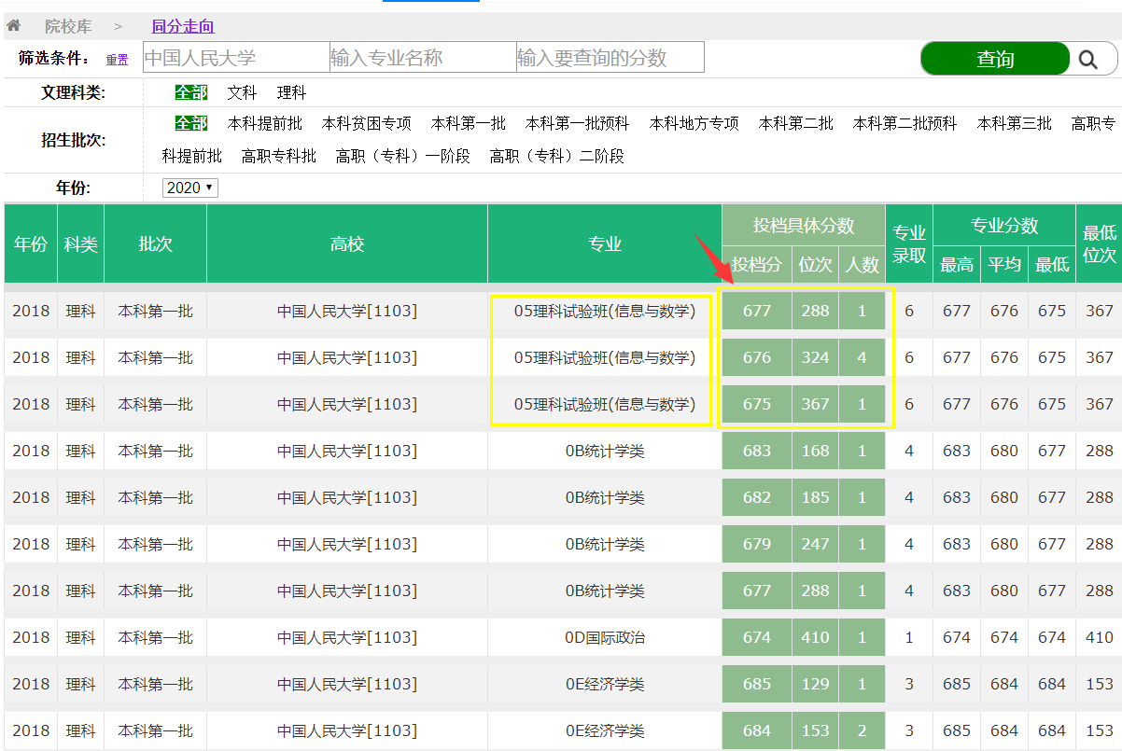
Task: Click the home icon in breadcrumb
Action: 13,26
